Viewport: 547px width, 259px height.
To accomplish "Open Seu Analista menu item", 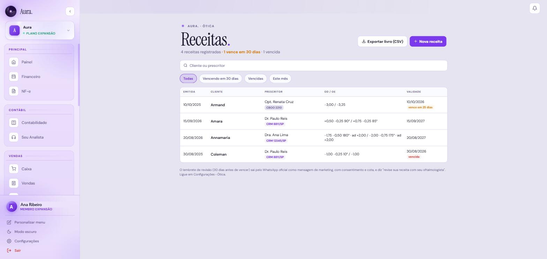I will [x=39, y=137].
